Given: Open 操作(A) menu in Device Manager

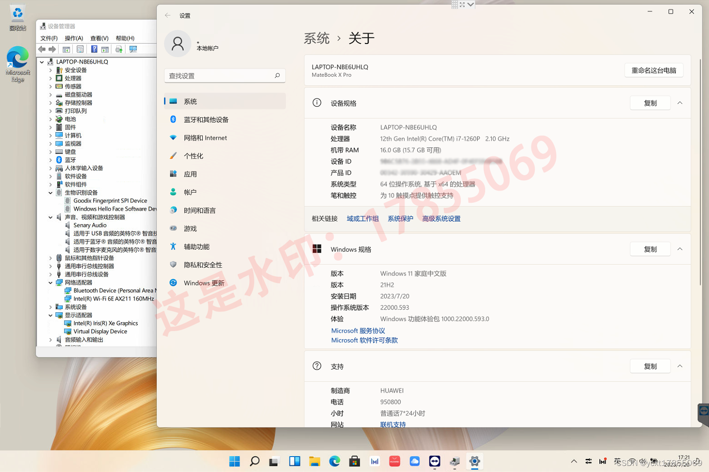Looking at the screenshot, I should tap(74, 38).
